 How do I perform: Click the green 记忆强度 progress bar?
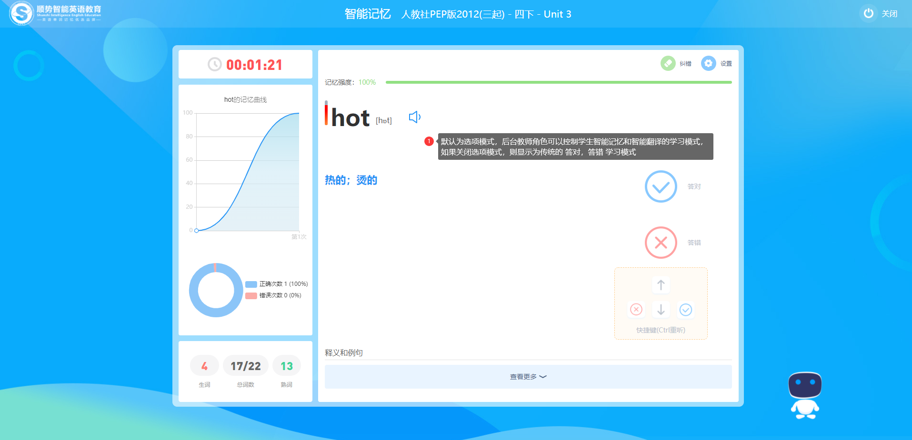pos(559,82)
